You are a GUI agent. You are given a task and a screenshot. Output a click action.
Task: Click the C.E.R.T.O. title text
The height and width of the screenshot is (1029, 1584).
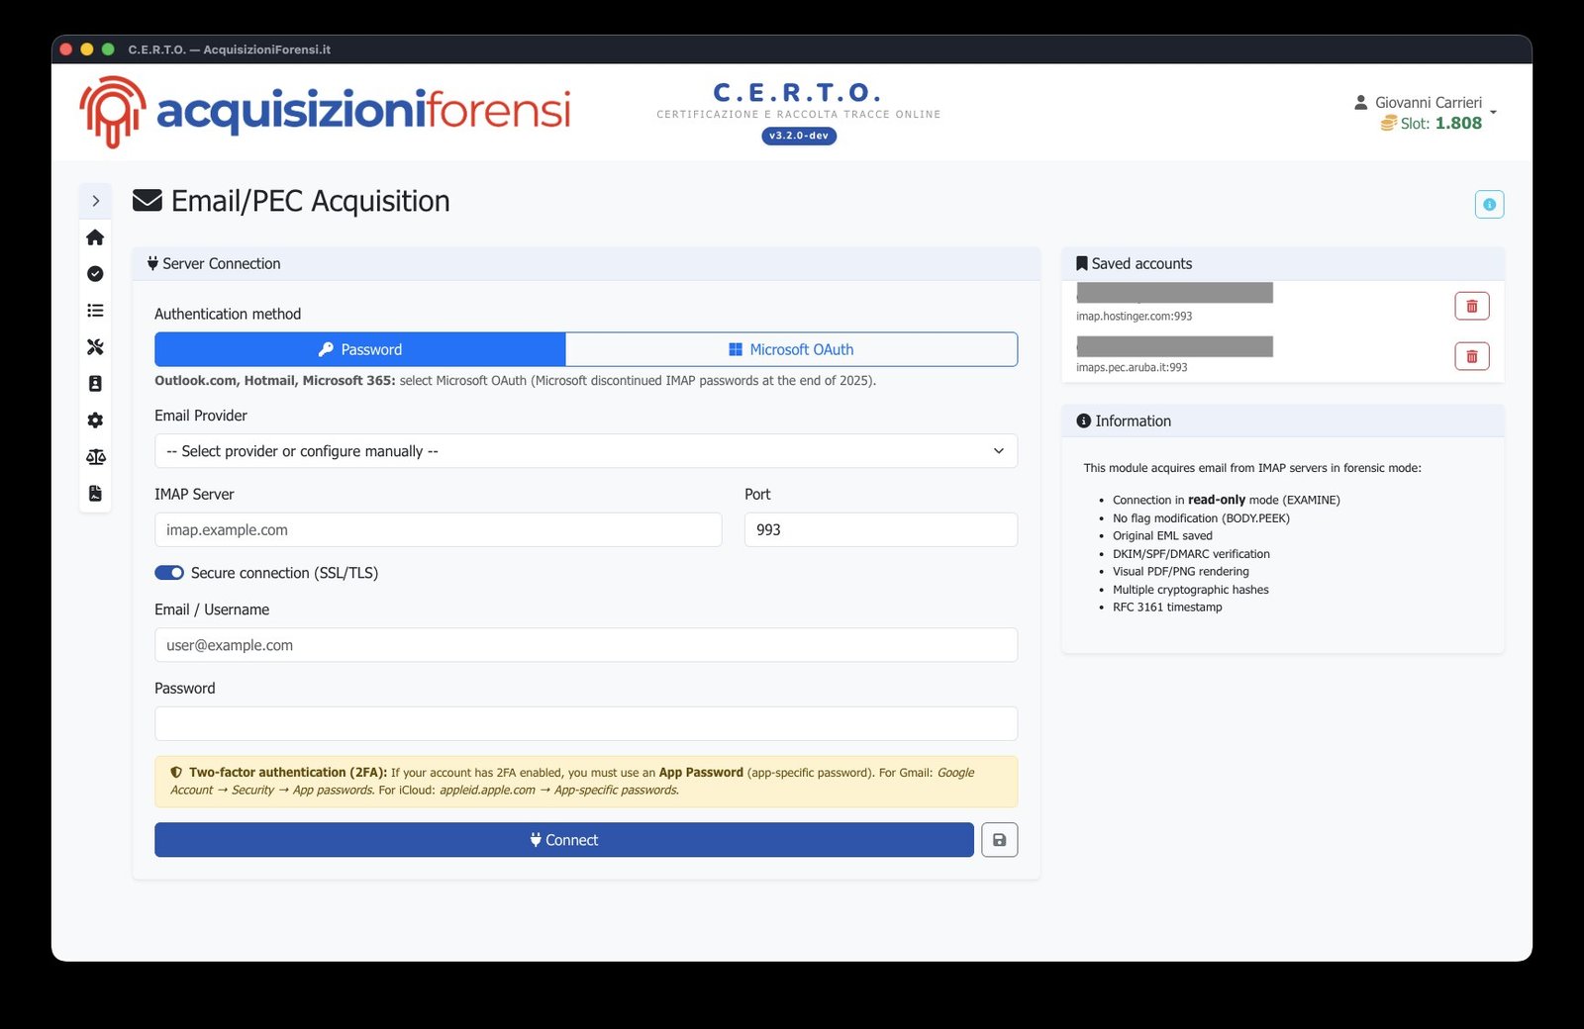798,93
